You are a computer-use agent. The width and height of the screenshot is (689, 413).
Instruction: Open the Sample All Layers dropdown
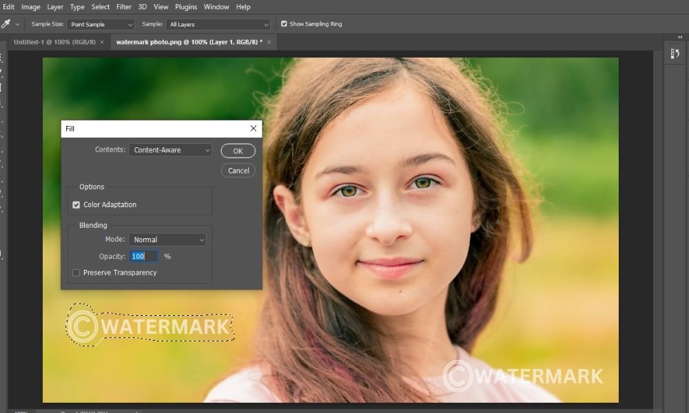point(218,25)
